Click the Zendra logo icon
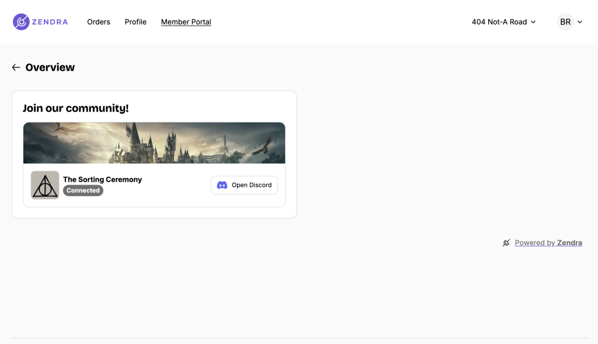Image resolution: width=598 pixels, height=344 pixels. (x=22, y=22)
